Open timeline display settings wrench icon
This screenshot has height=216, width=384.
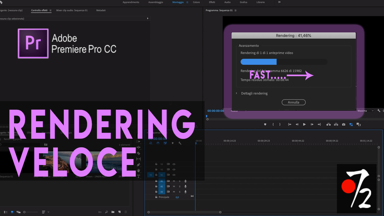pyautogui.click(x=180, y=143)
